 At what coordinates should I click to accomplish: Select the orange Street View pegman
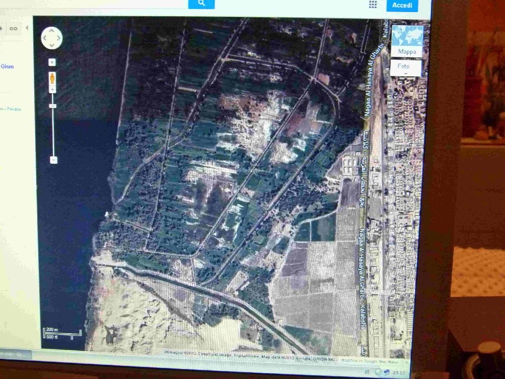(52, 78)
